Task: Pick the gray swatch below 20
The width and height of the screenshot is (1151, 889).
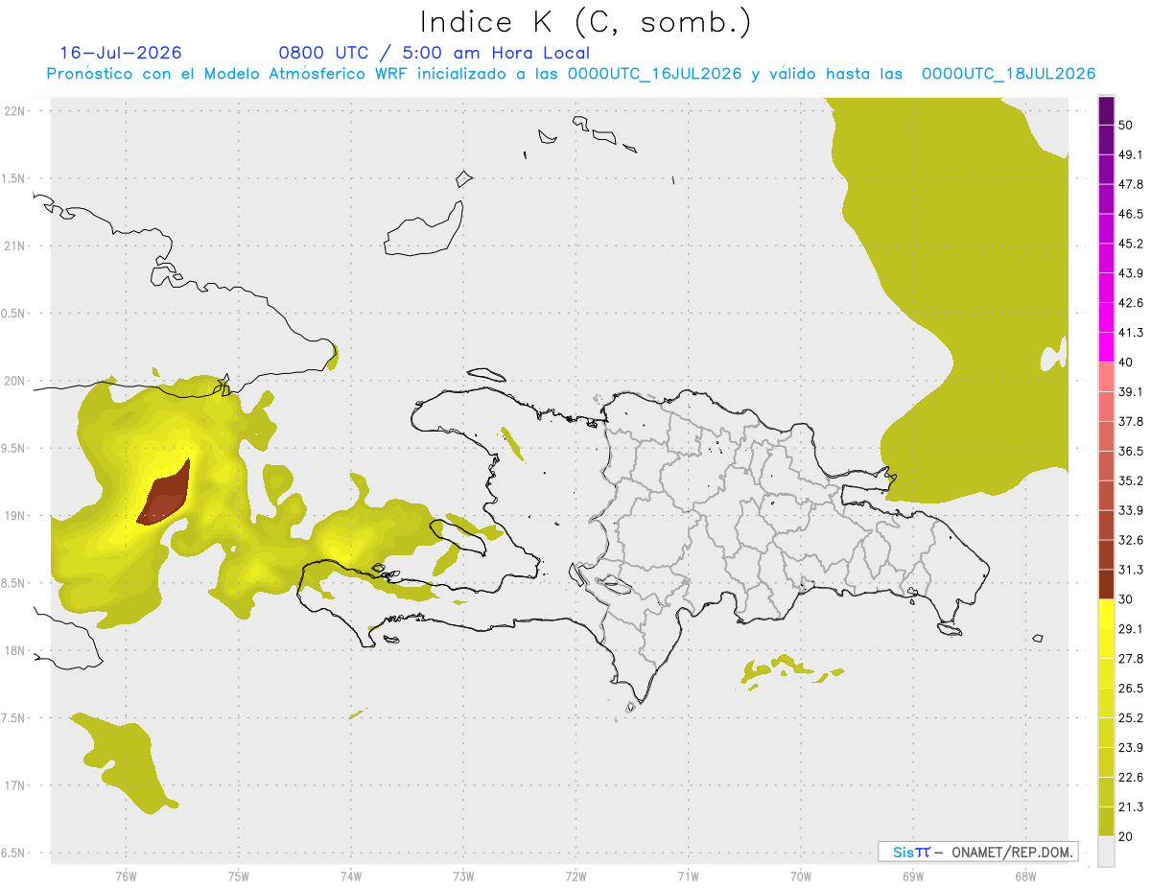Action: 1106,852
